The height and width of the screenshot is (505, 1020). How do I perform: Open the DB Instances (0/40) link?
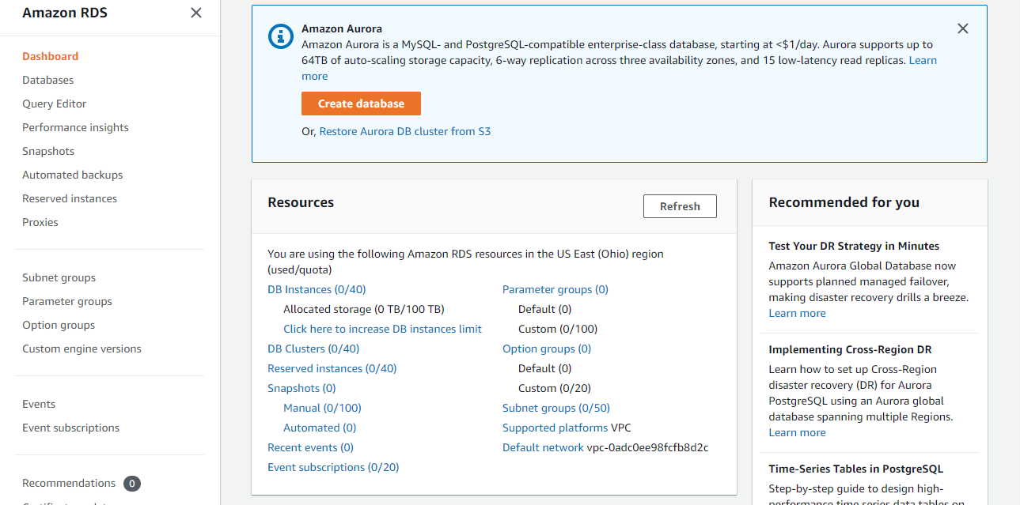317,289
